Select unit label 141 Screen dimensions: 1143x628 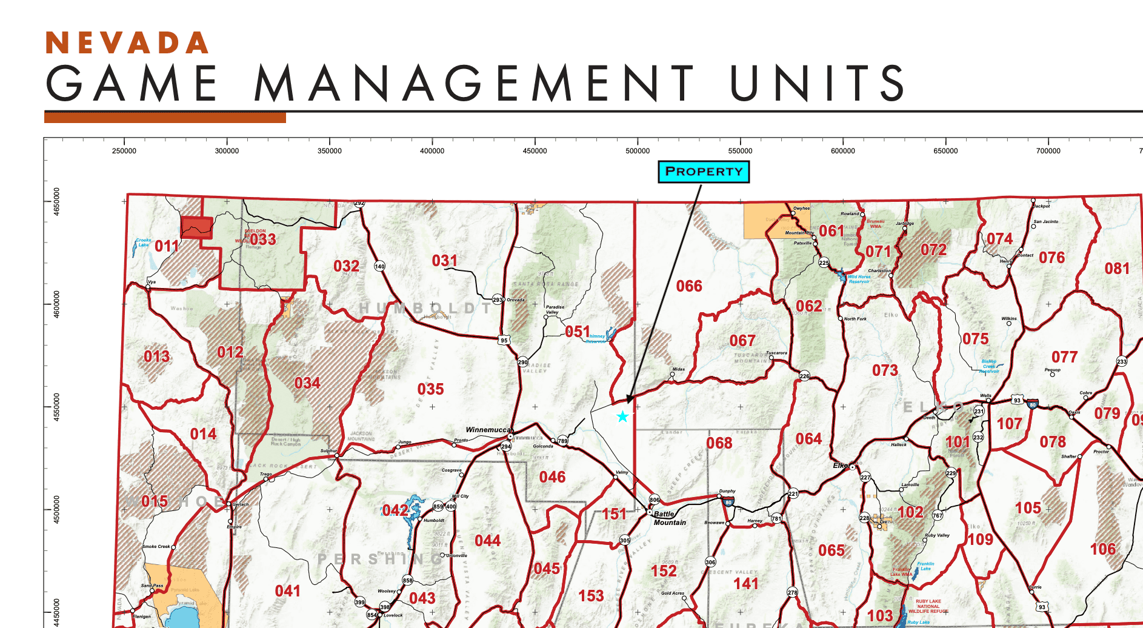point(746,584)
